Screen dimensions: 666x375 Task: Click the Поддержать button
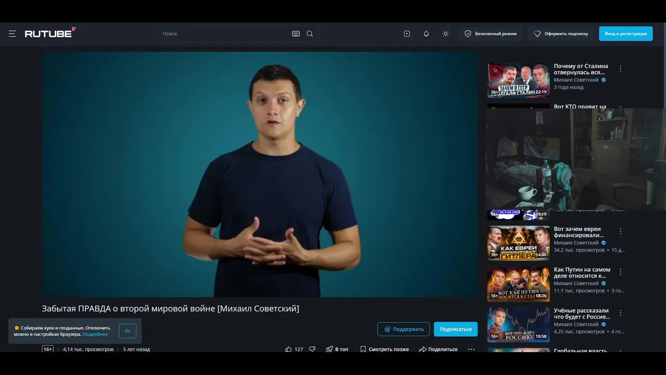[403, 329]
